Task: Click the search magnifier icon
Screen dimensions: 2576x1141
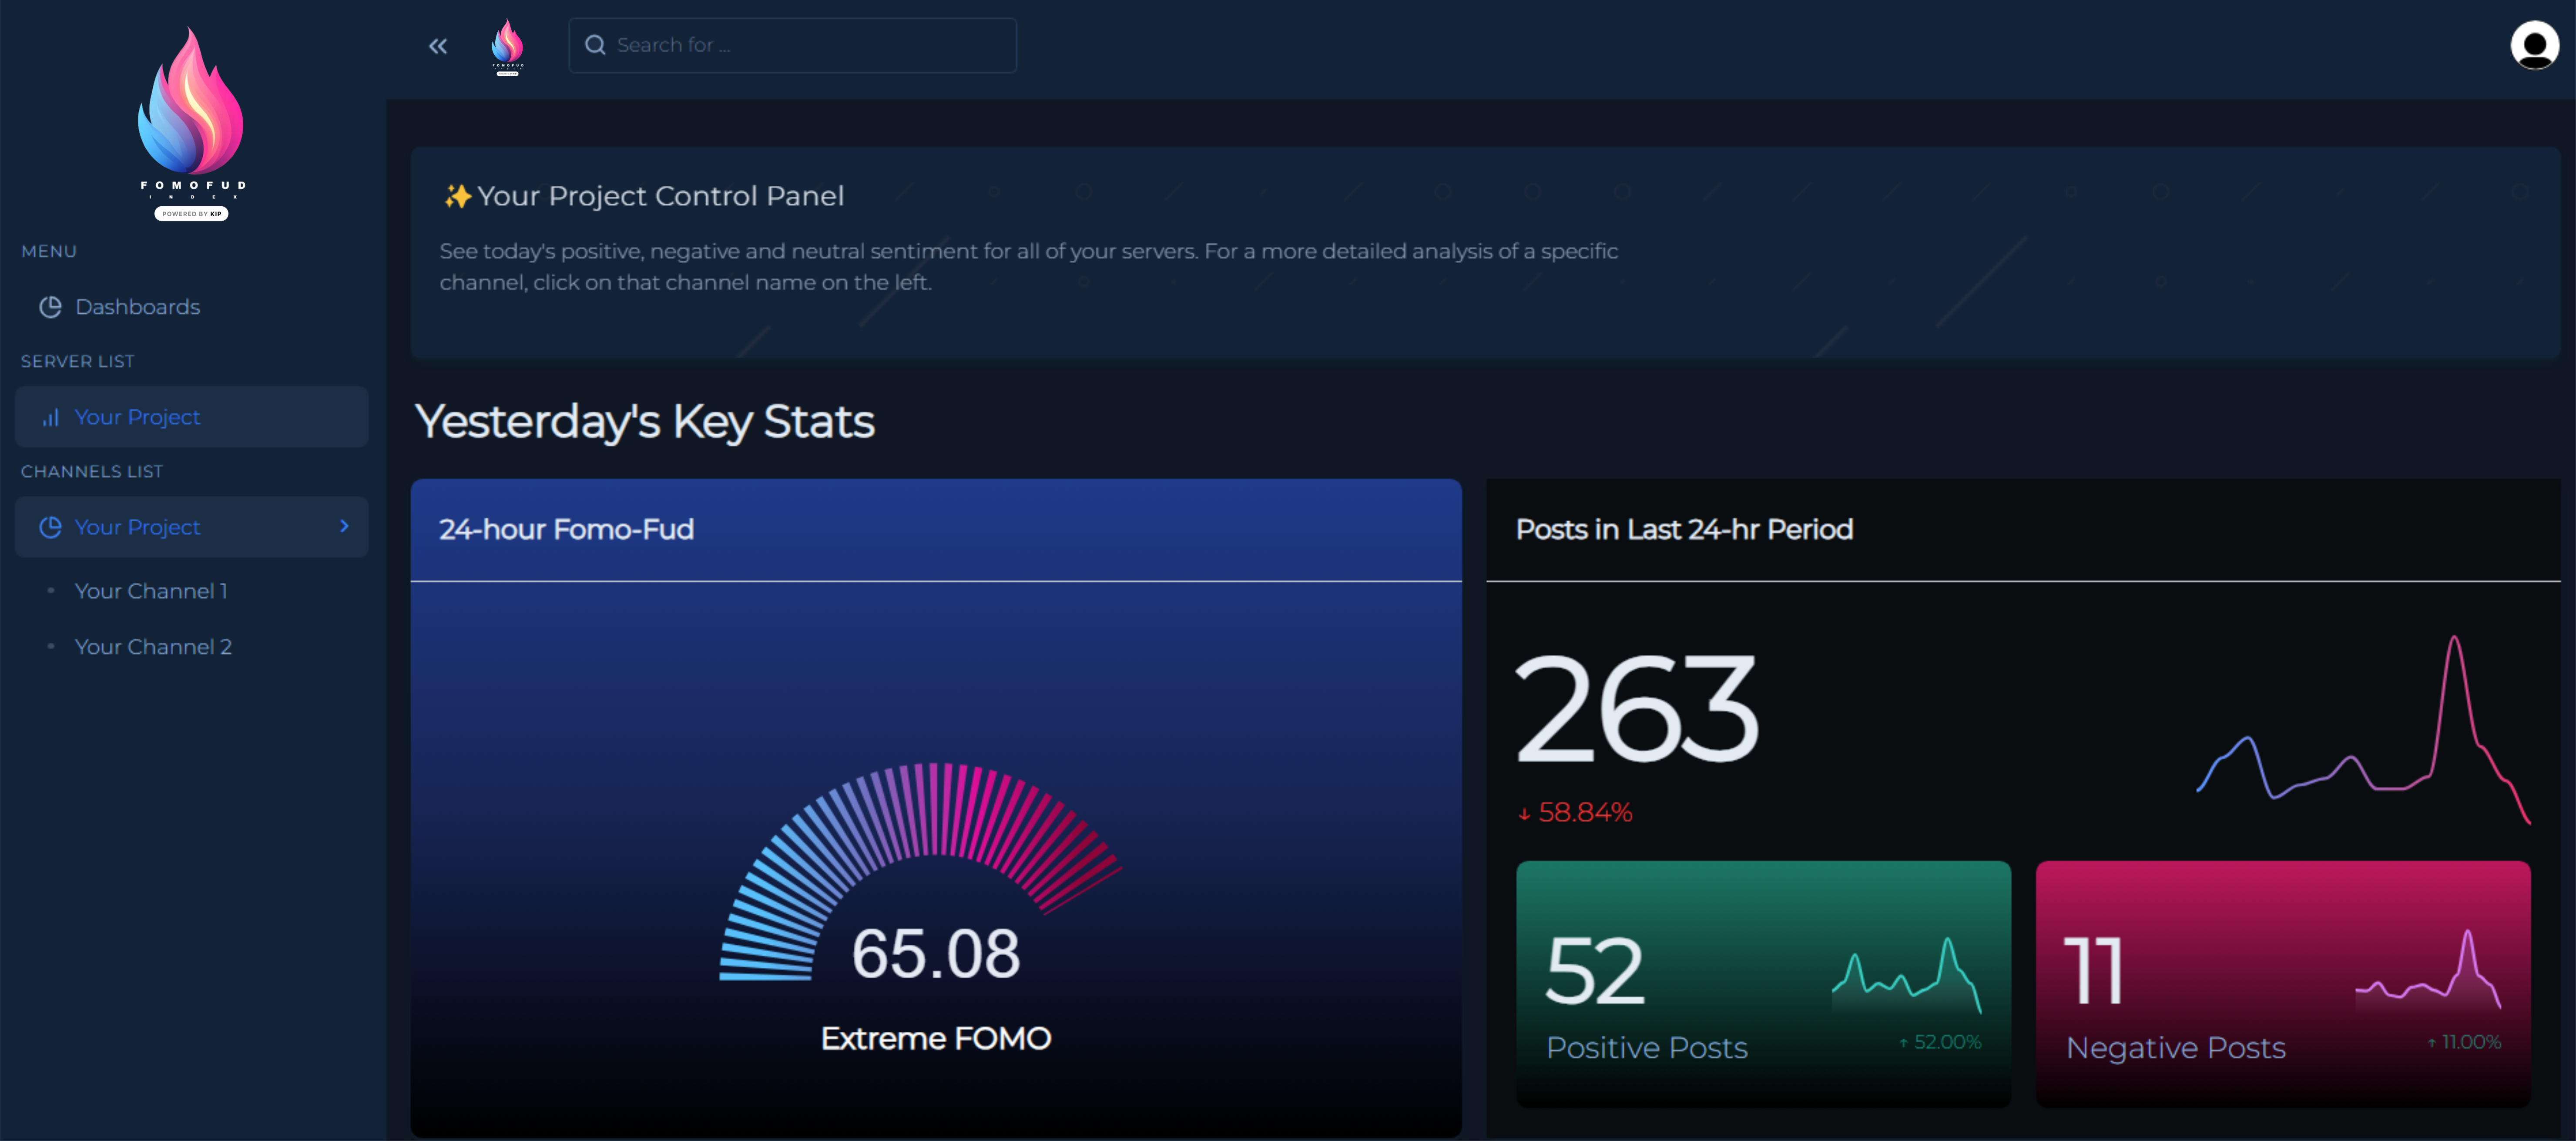Action: [x=595, y=45]
